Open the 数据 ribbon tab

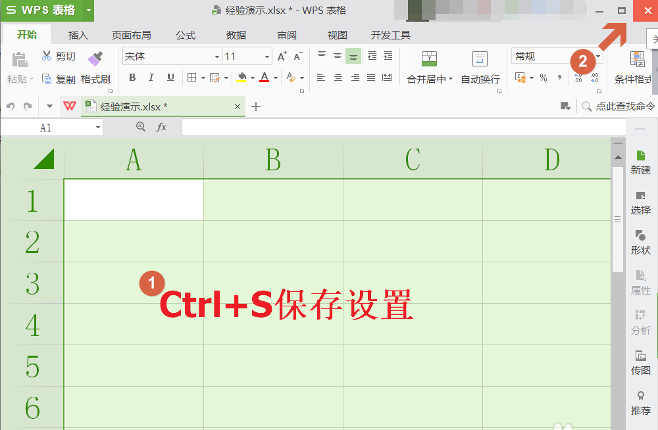236,35
